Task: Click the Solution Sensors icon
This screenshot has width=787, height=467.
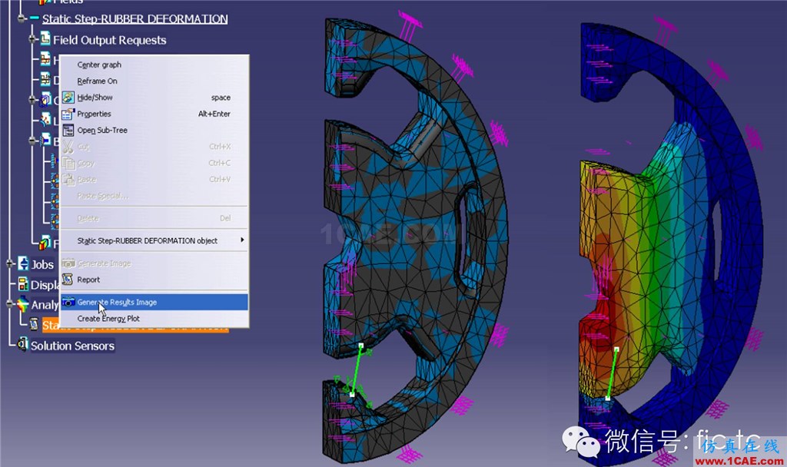Action: pyautogui.click(x=22, y=345)
